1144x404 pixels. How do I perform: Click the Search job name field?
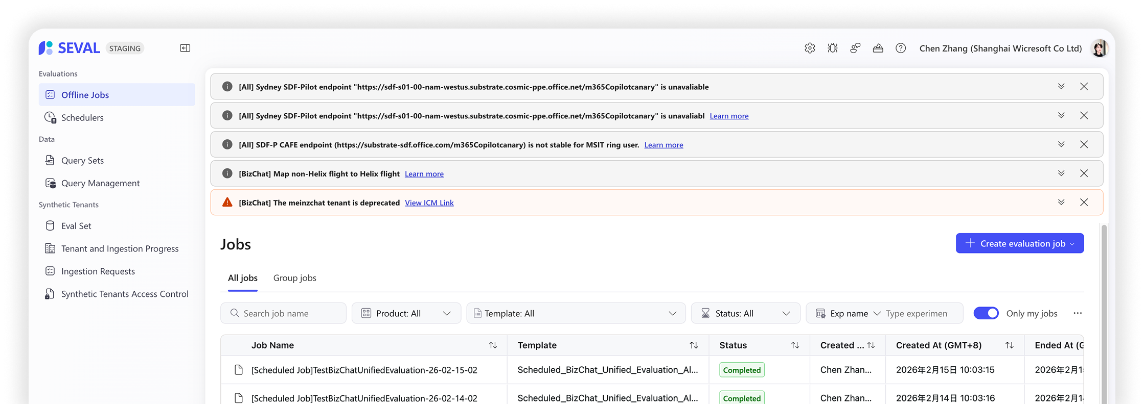284,313
